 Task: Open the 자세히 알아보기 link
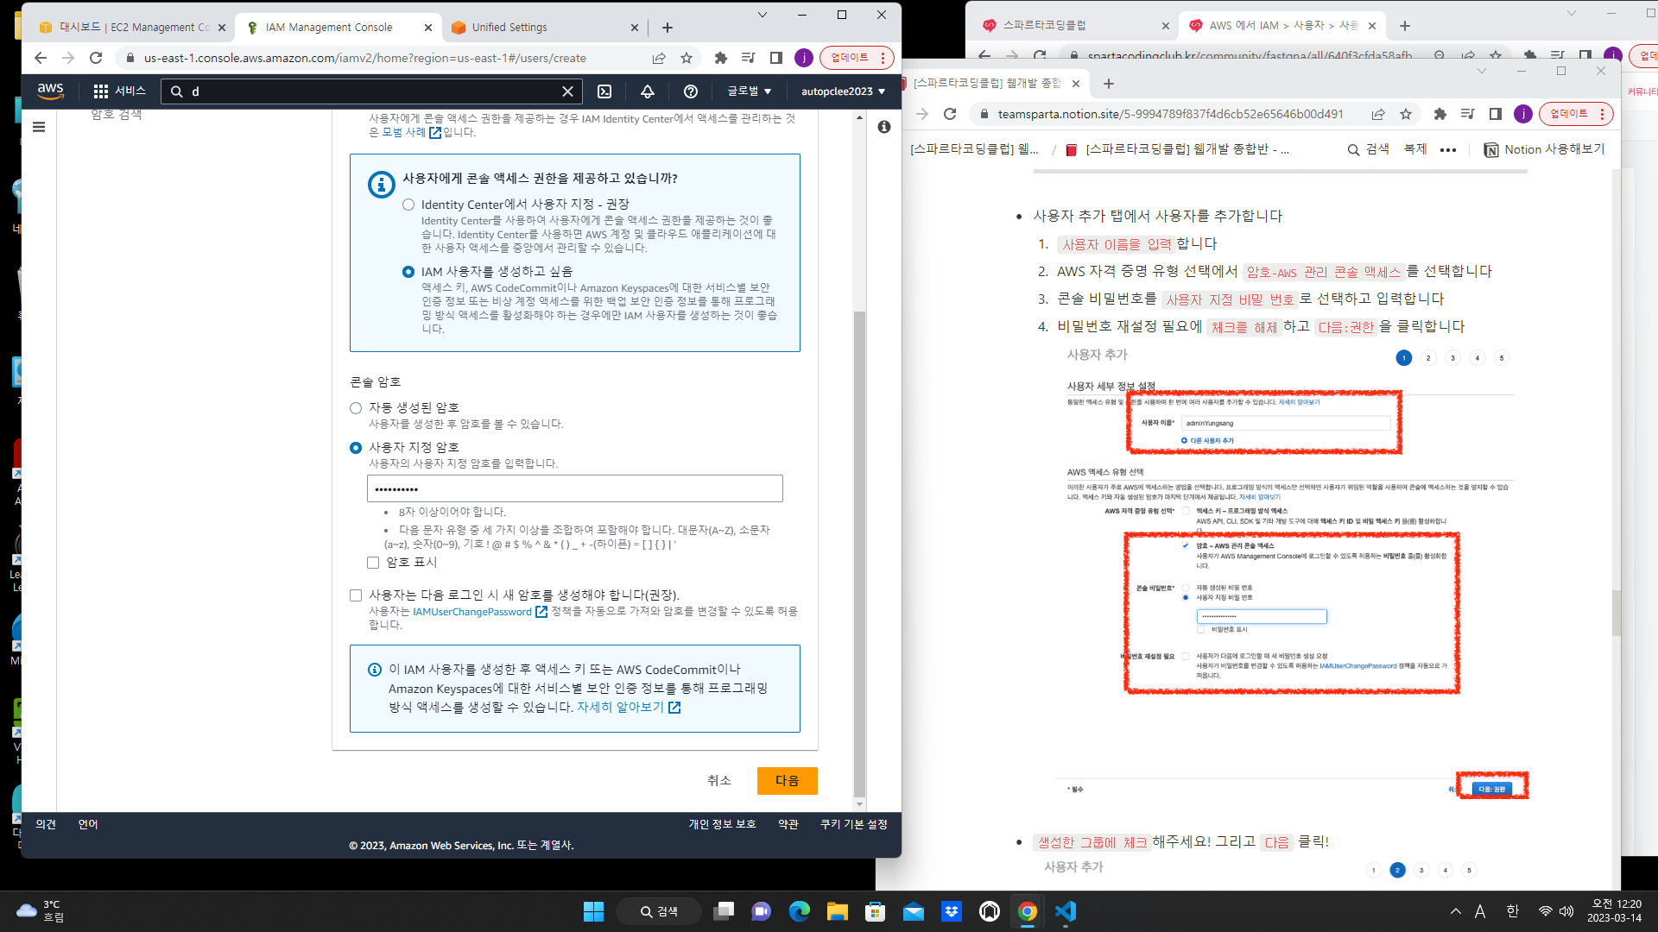(629, 708)
